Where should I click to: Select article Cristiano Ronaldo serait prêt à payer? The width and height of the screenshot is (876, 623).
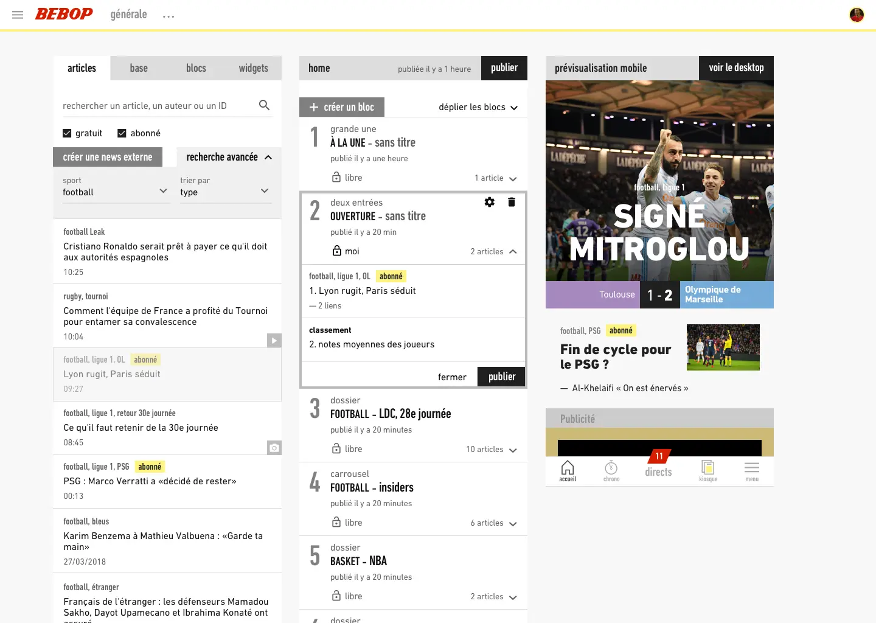(167, 251)
